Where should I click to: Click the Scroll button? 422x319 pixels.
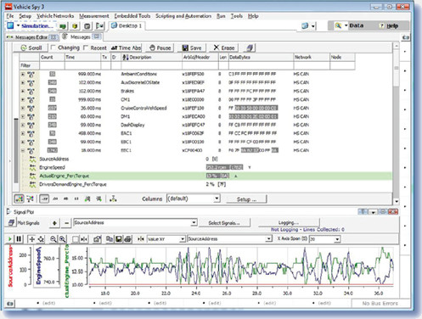tap(31, 48)
